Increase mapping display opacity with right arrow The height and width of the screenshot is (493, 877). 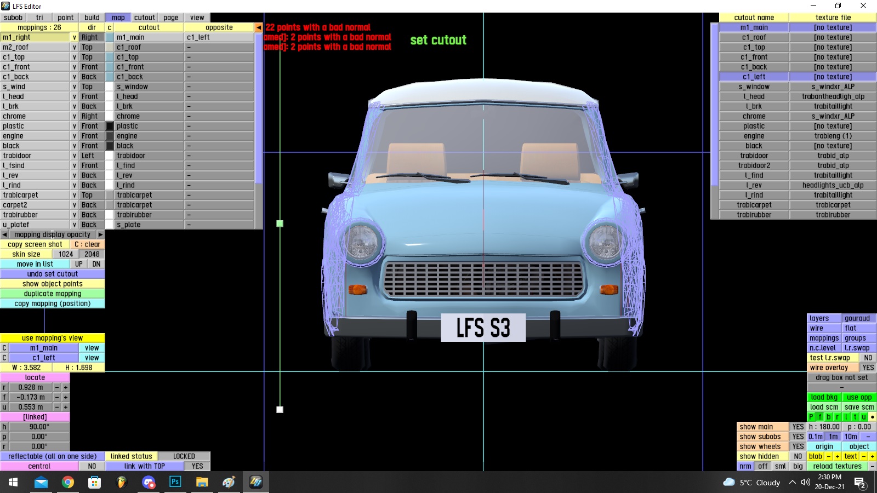tap(100, 234)
